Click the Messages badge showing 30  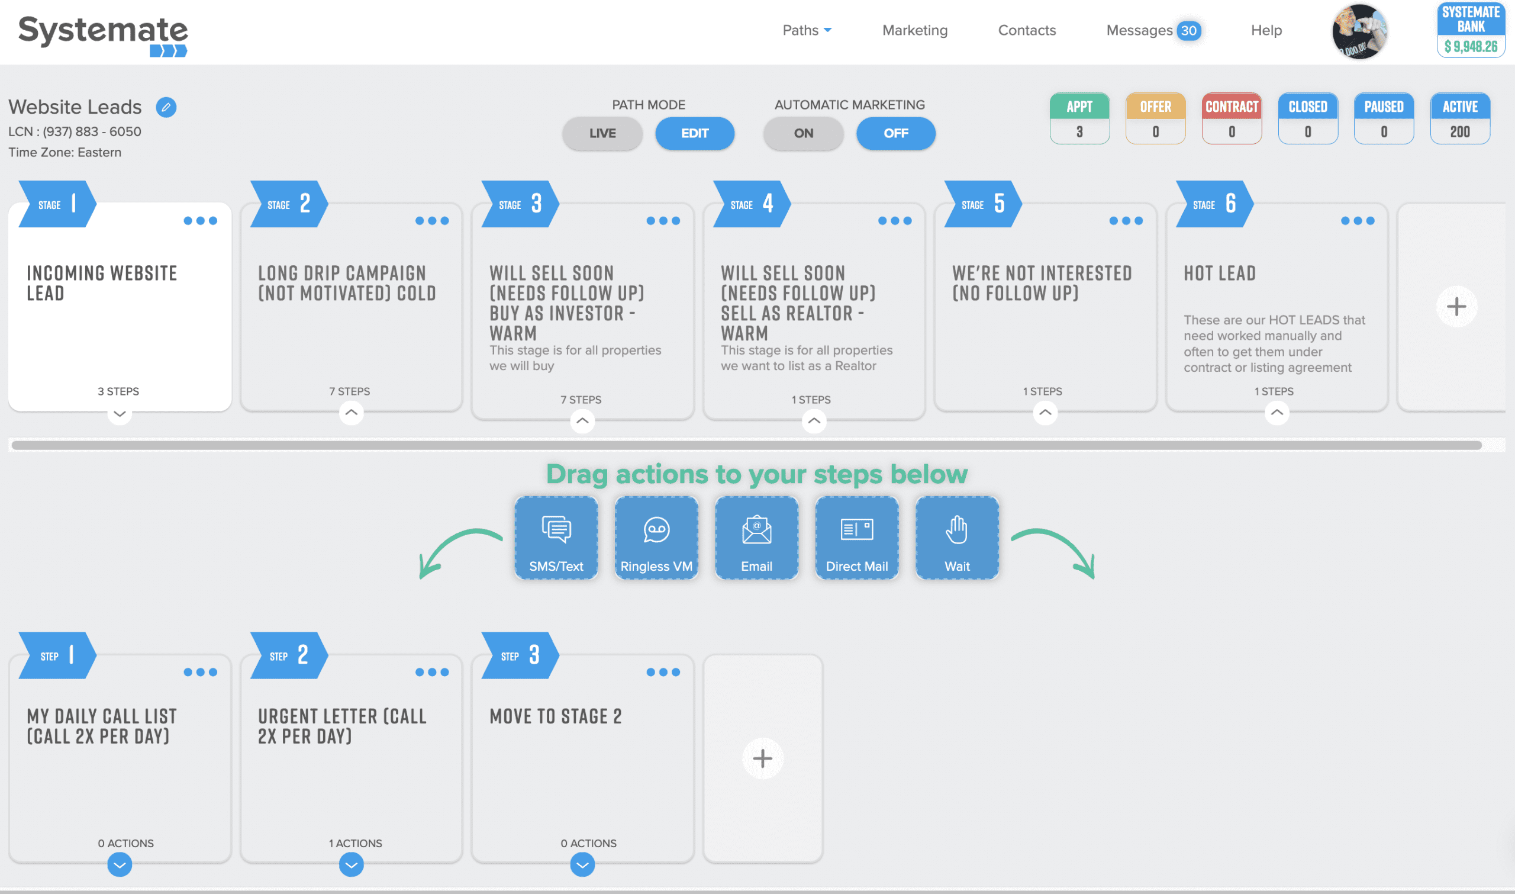[1188, 30]
